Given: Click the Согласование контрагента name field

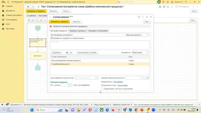Looking at the screenshot, I should coord(87,35).
